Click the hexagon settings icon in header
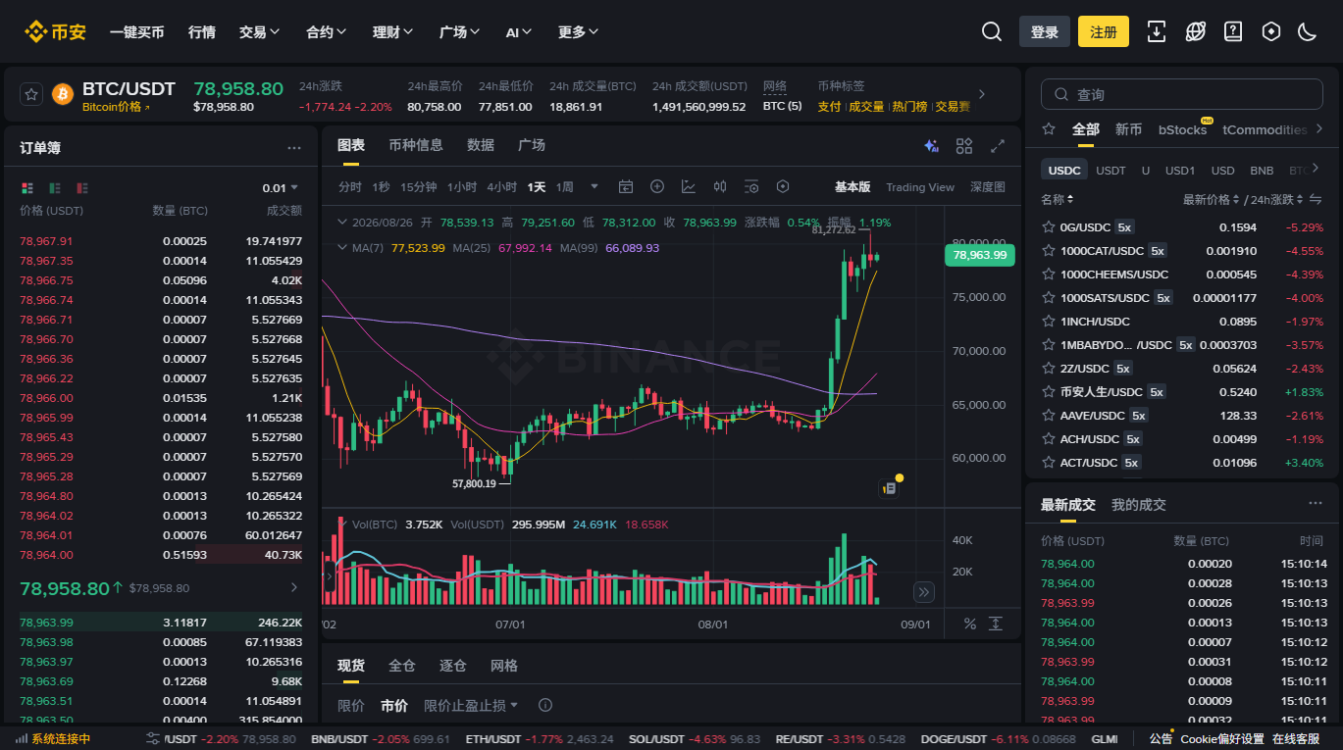This screenshot has width=1343, height=750. (x=1271, y=31)
